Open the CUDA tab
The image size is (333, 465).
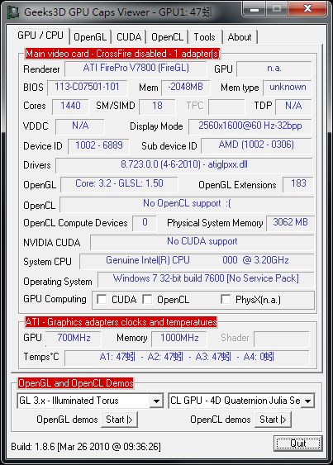[129, 37]
